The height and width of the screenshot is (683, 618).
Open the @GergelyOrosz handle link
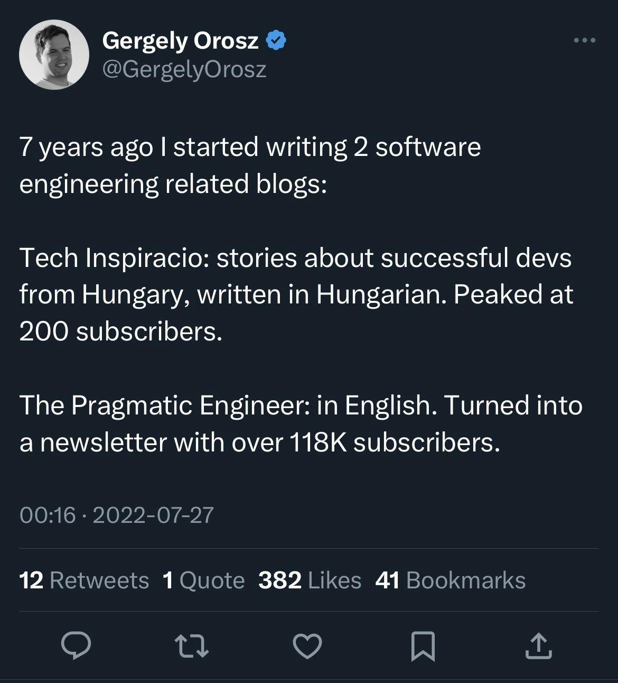184,69
